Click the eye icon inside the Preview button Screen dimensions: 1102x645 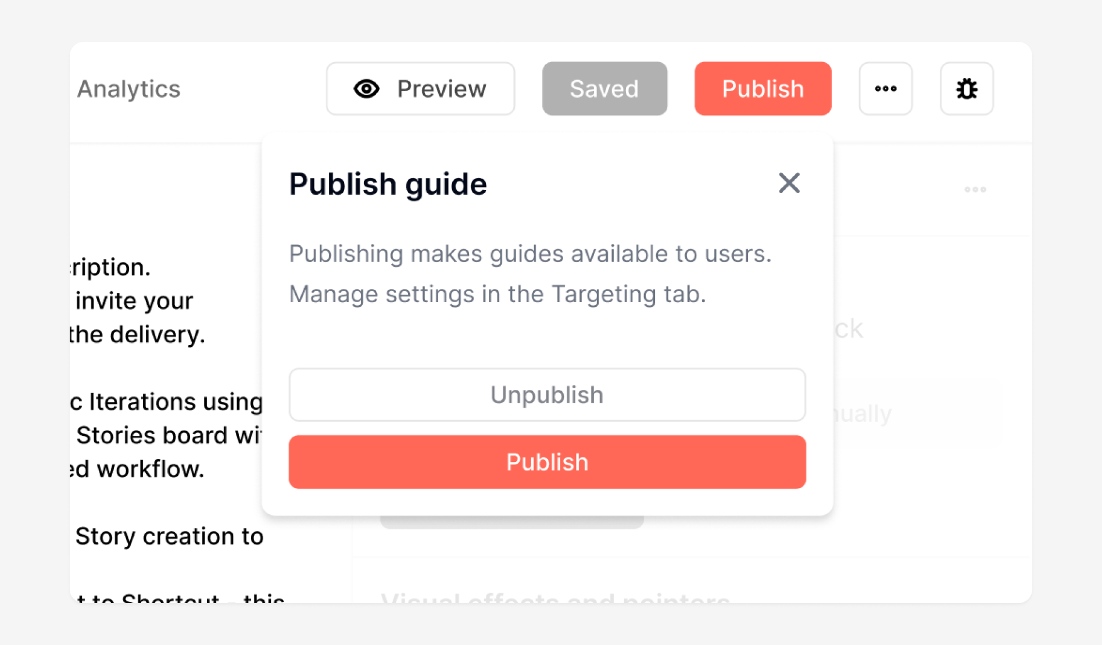(366, 88)
